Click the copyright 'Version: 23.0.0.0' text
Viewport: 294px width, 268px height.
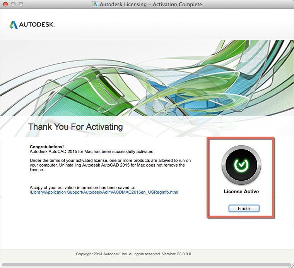coord(177,254)
